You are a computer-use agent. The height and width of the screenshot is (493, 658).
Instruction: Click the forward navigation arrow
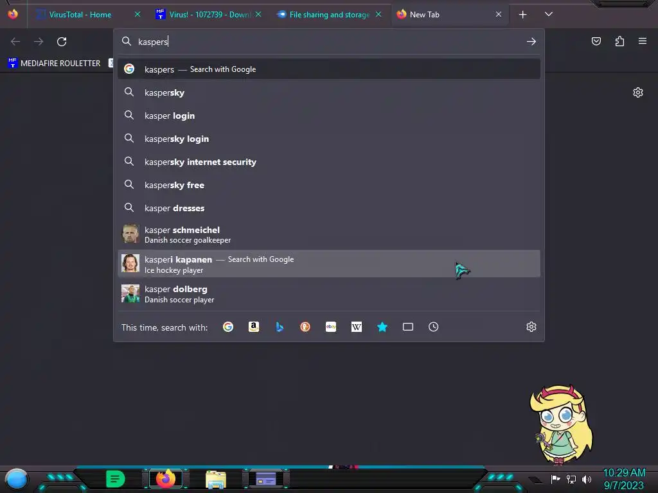[x=39, y=42]
